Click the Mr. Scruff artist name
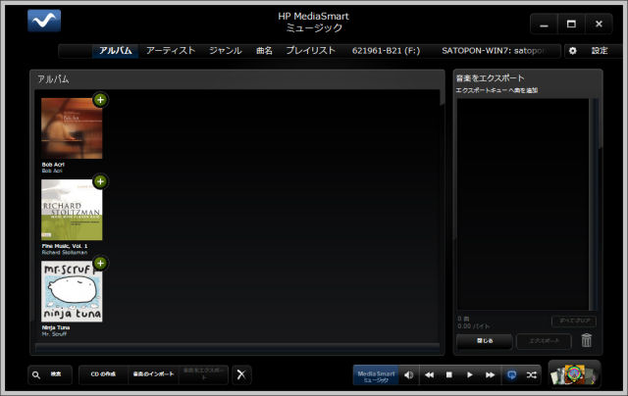 [54, 334]
